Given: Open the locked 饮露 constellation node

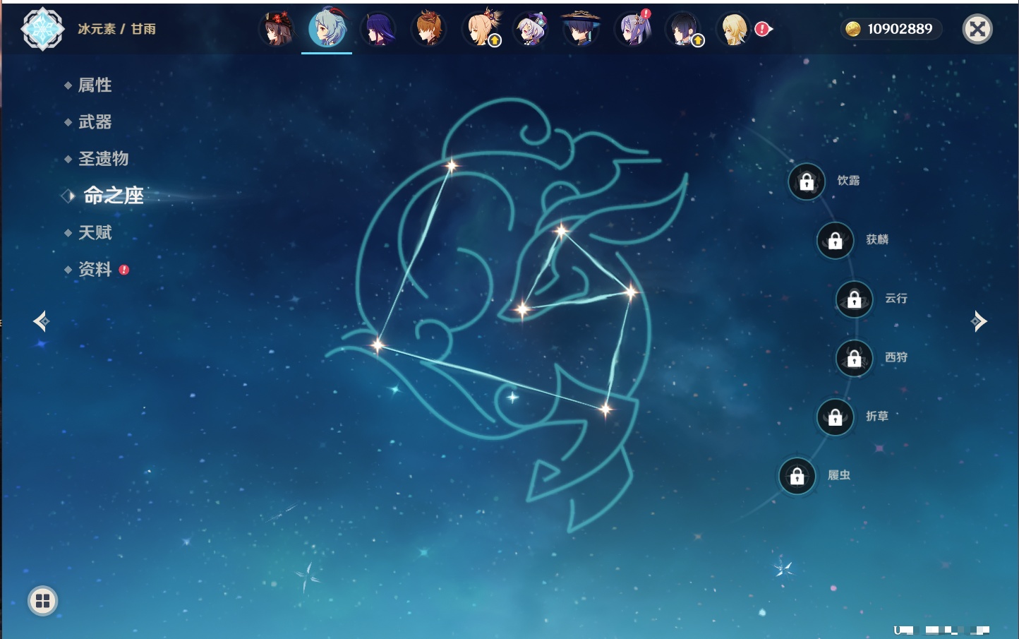Looking at the screenshot, I should (807, 182).
